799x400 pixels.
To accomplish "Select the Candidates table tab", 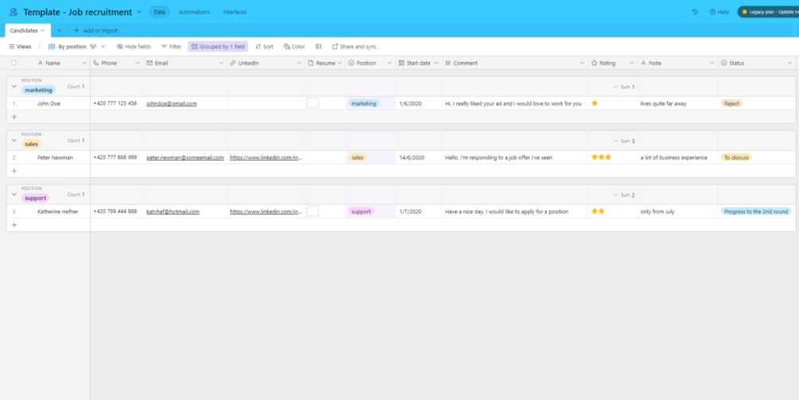I will click(x=28, y=30).
